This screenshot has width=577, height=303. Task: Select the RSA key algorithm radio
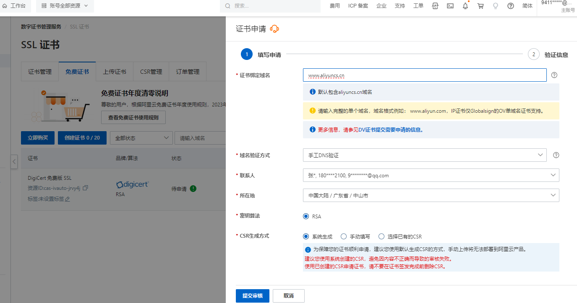point(306,216)
